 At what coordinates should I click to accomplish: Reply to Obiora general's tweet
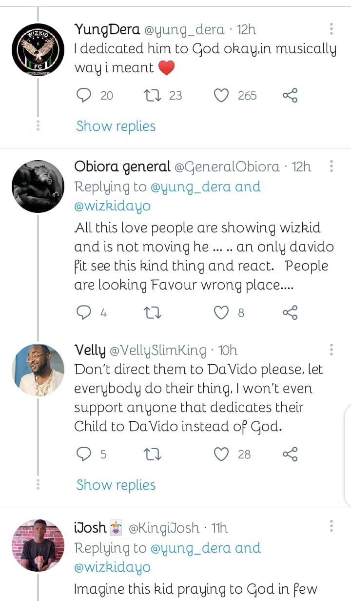click(x=85, y=312)
